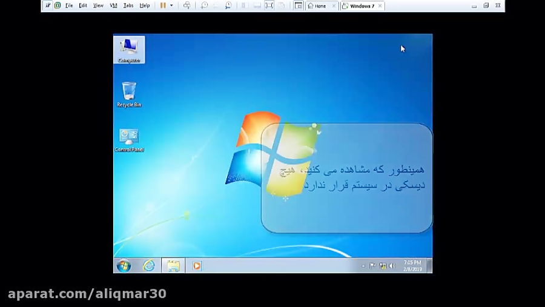Image resolution: width=545 pixels, height=307 pixels.
Task: Pause the virtual machine
Action: tap(162, 5)
